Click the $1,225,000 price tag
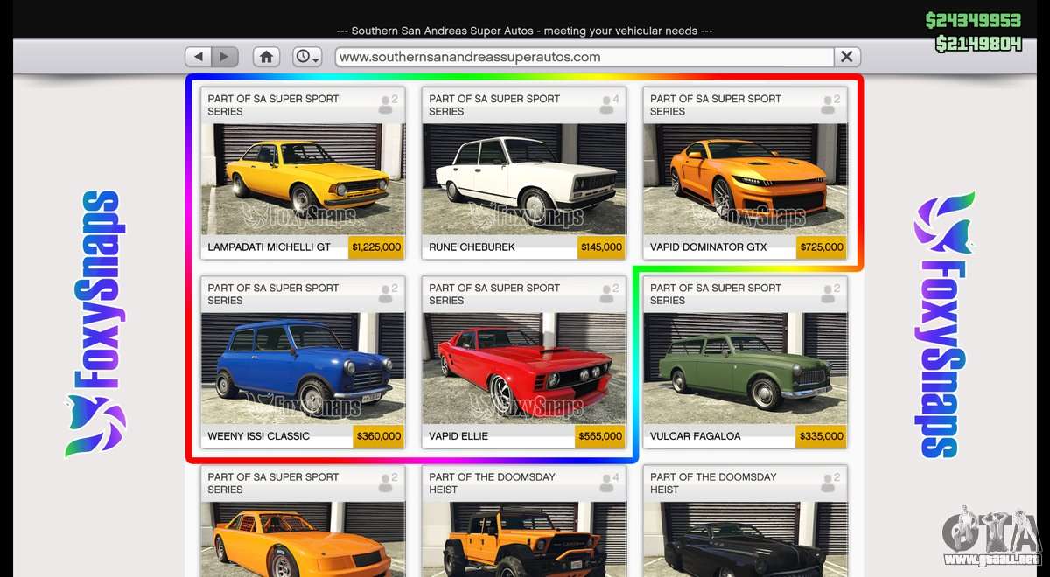 tap(376, 247)
